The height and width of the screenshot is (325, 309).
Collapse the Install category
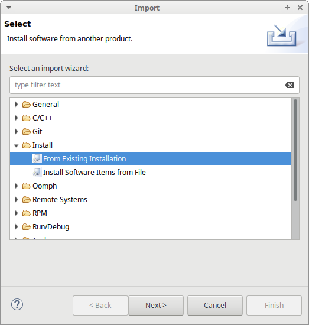17,145
